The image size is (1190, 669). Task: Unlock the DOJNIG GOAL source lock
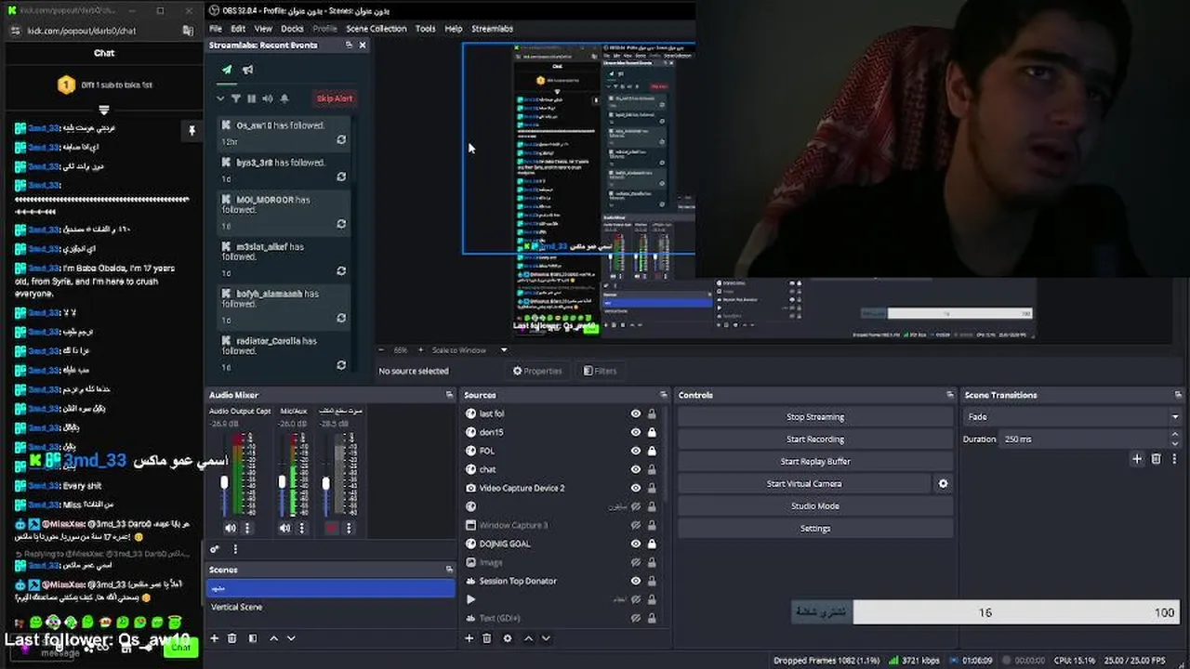(x=652, y=544)
